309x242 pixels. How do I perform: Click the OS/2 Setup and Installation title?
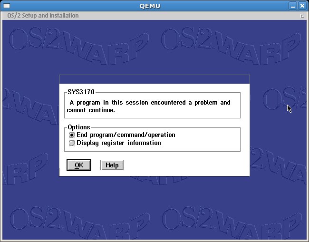pyautogui.click(x=43, y=16)
